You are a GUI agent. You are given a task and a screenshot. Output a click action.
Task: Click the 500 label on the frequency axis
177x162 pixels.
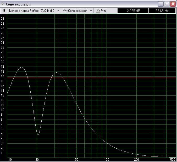tap(173, 160)
